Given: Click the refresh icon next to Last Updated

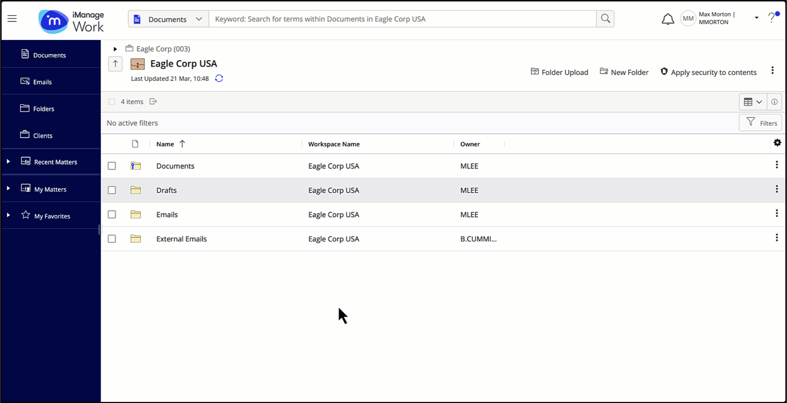Looking at the screenshot, I should [219, 78].
